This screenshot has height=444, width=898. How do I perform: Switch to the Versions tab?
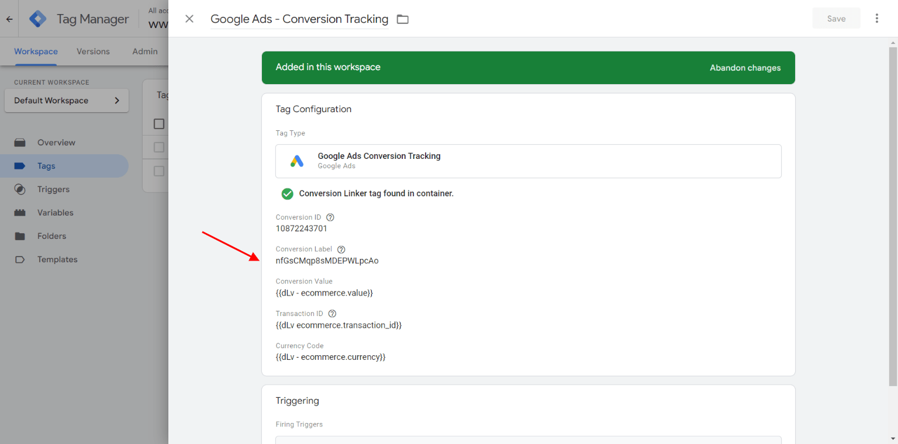93,51
